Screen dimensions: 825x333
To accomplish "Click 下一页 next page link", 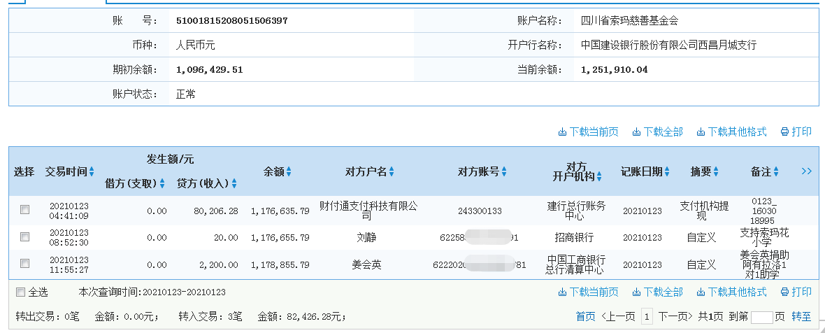I will pyautogui.click(x=675, y=317).
